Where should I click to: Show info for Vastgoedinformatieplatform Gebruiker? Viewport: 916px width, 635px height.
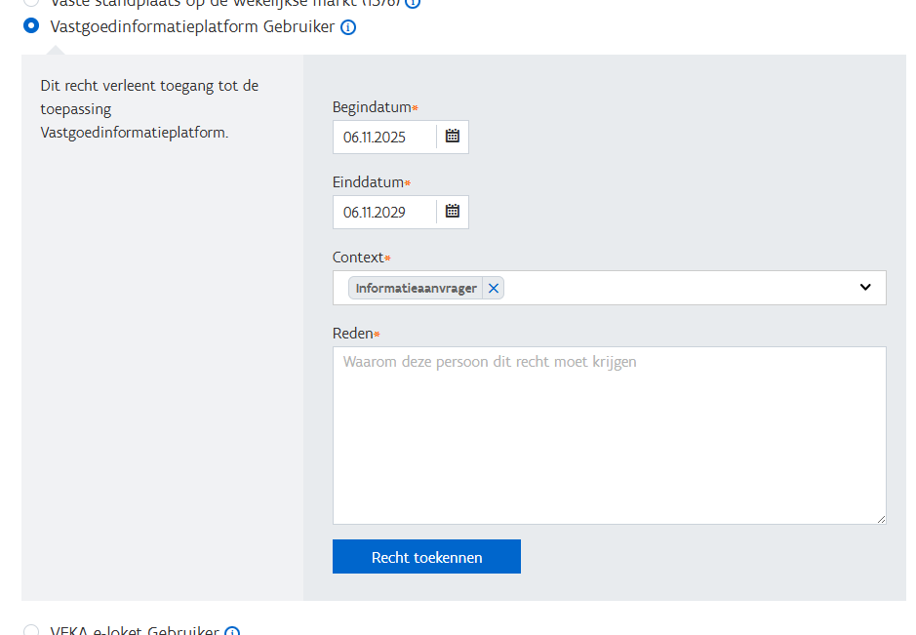tap(348, 27)
